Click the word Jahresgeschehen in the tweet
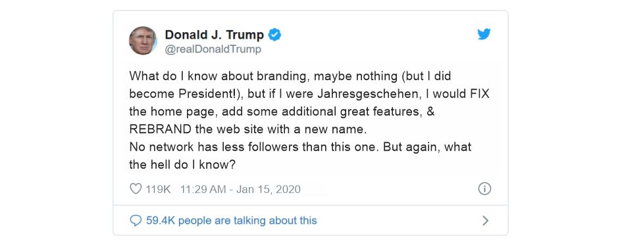 (x=359, y=94)
